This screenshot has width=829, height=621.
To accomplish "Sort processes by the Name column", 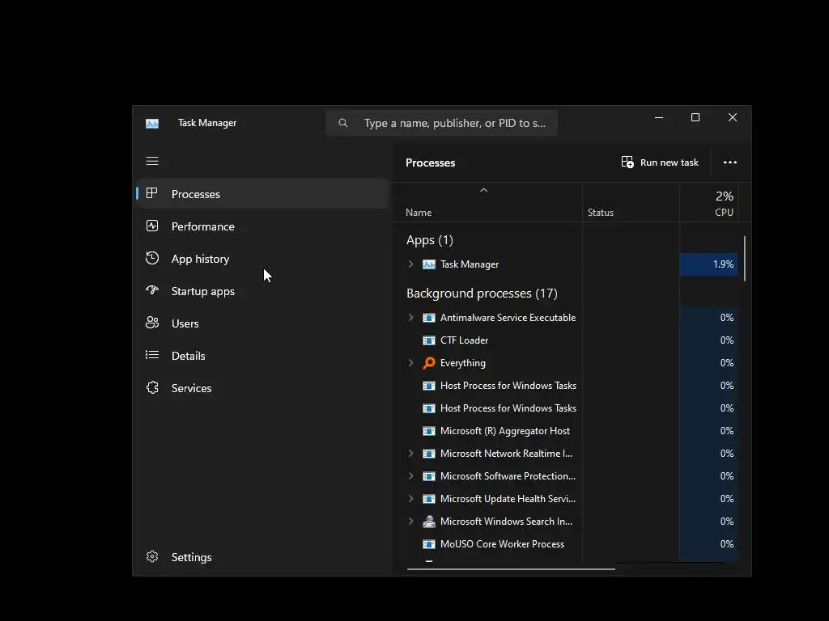I will point(419,213).
